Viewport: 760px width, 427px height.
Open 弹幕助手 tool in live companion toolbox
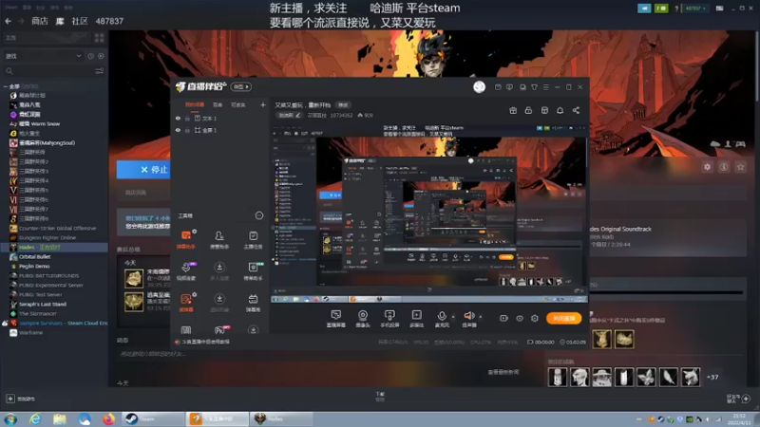186,240
